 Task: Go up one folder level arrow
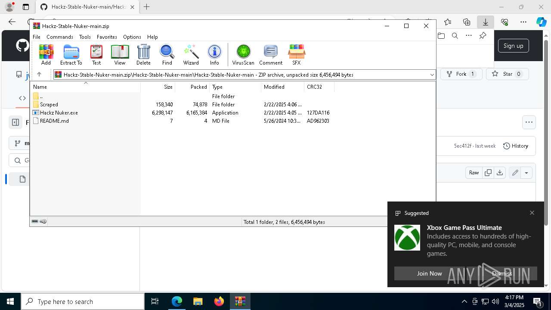click(x=39, y=74)
